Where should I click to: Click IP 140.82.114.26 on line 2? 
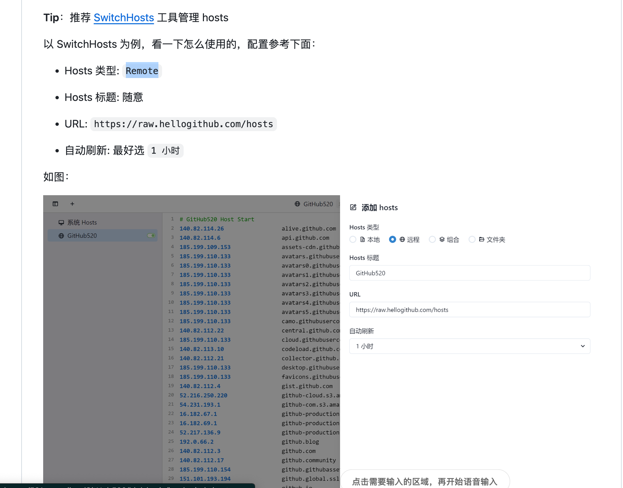point(202,229)
